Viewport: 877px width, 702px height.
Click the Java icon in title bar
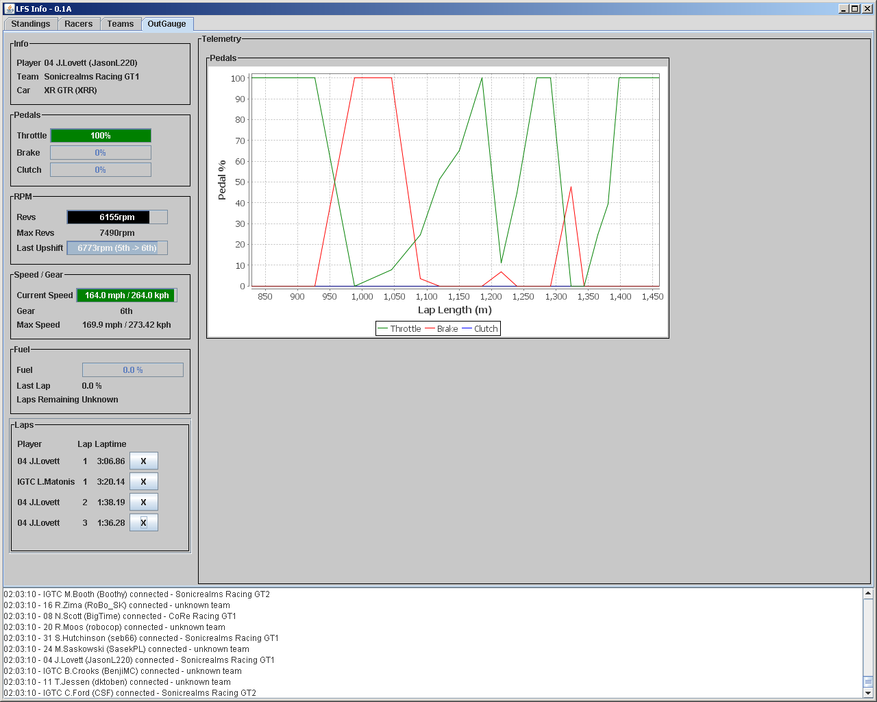point(9,9)
